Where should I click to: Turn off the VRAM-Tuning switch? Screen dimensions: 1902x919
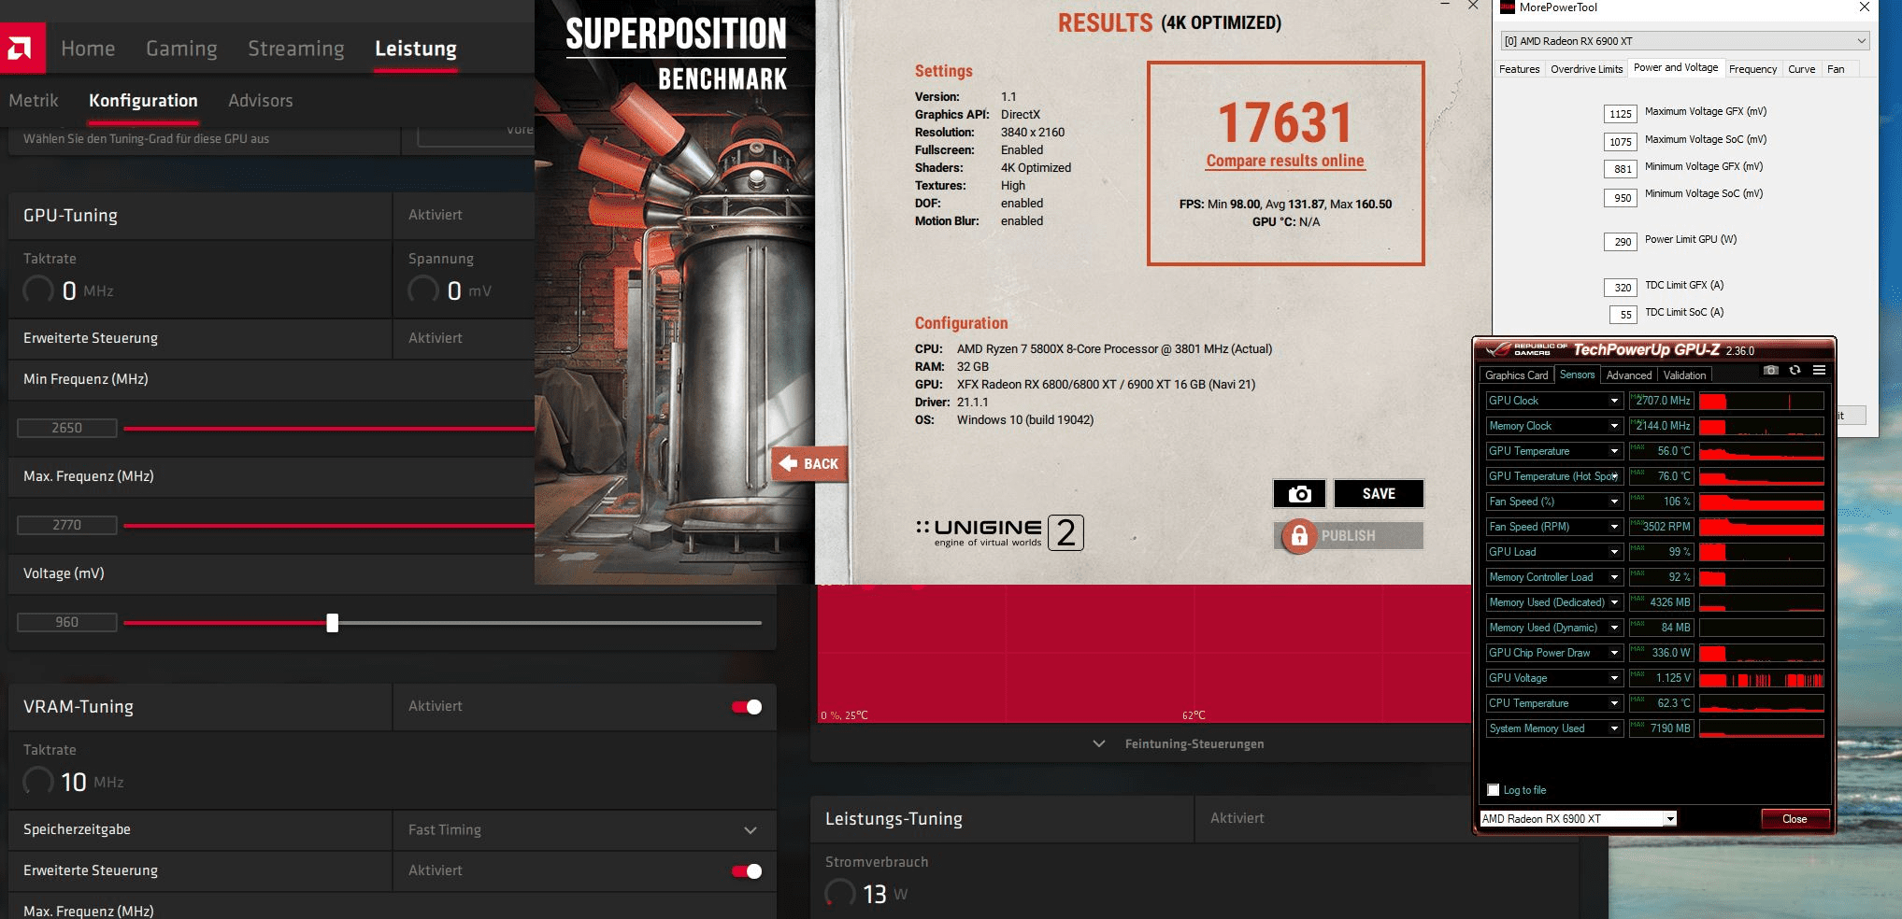click(747, 707)
